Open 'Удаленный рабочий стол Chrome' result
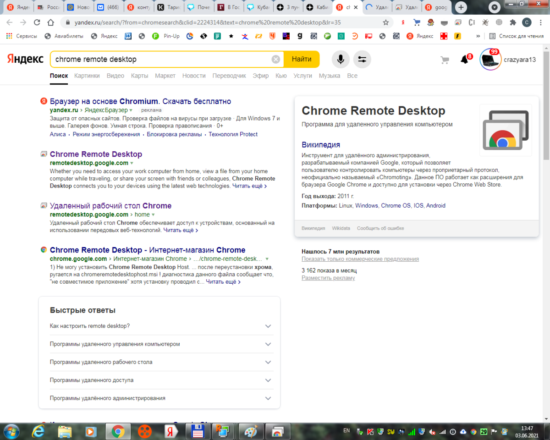Image resolution: width=550 pixels, height=440 pixels. pos(110,206)
